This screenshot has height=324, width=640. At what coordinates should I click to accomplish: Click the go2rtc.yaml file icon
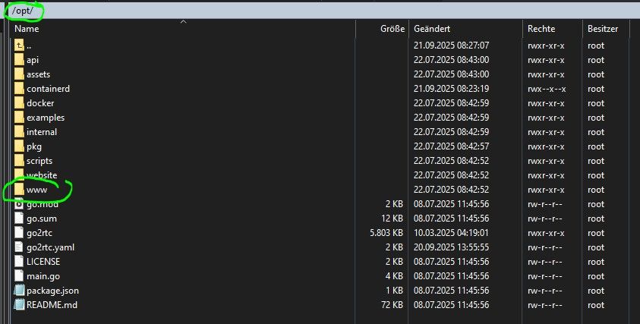(x=19, y=247)
